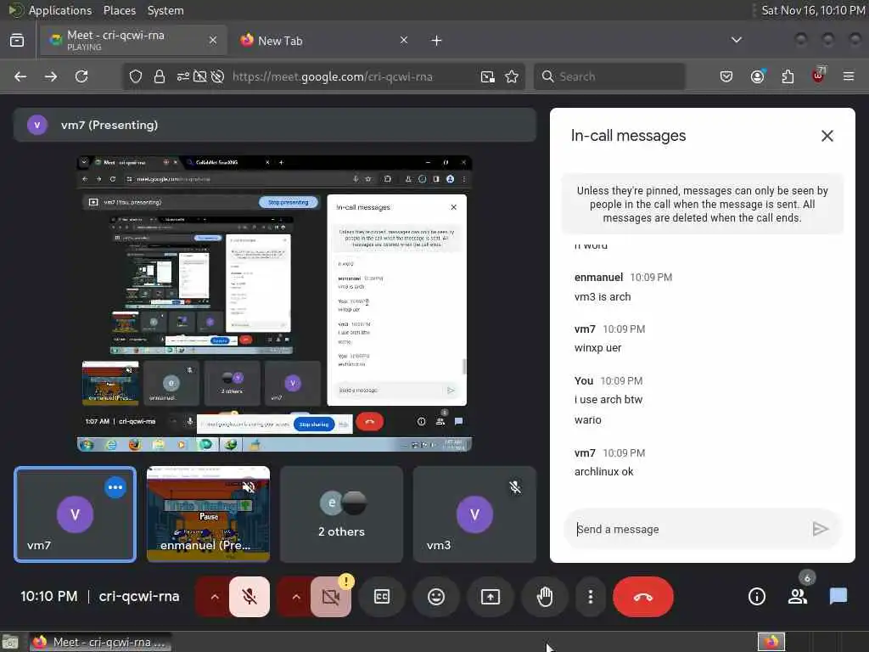869x652 pixels.
Task: Open emoji reactions button
Action: [x=436, y=597]
